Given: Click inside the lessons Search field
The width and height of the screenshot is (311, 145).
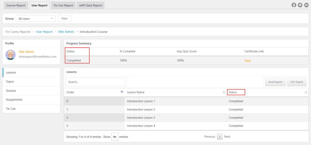Looking at the screenshot, I should (95, 82).
